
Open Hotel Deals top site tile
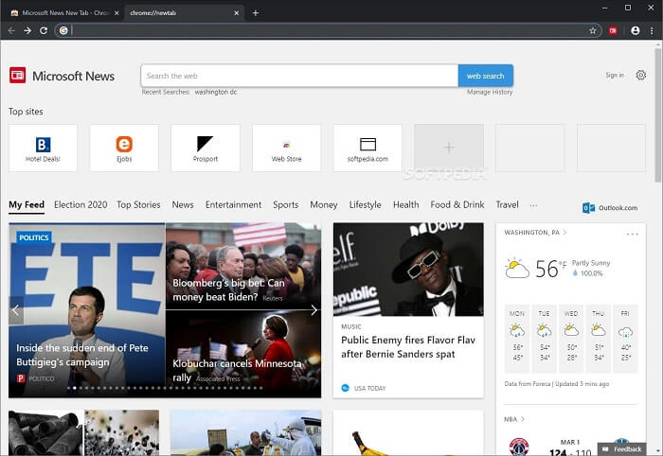pos(43,148)
